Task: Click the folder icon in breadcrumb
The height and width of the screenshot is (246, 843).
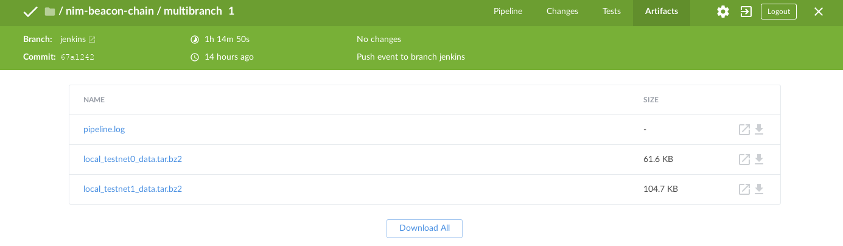Action: click(x=50, y=12)
